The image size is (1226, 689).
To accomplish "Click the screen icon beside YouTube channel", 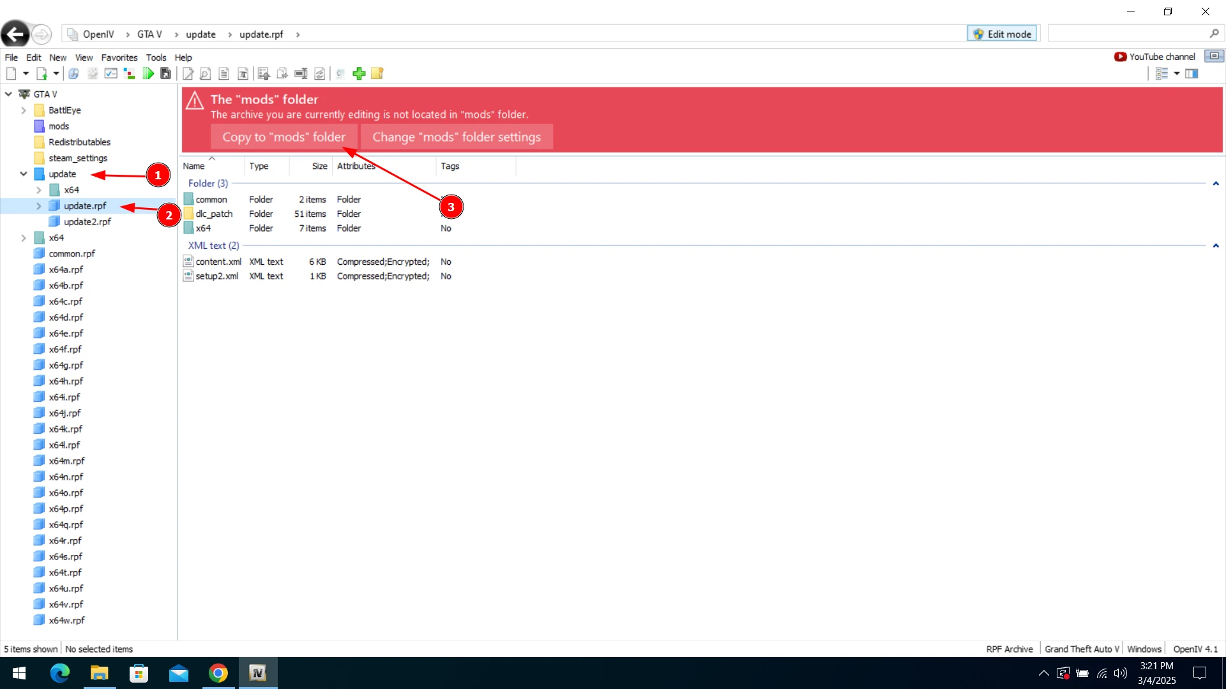I will tap(1214, 56).
